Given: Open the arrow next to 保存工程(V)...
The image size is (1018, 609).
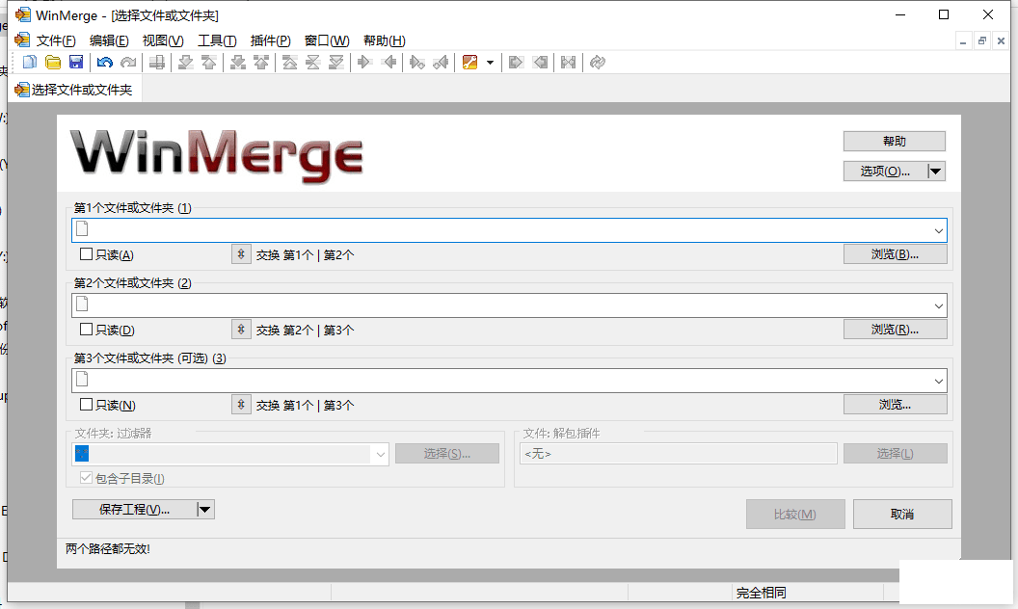Looking at the screenshot, I should click(205, 510).
